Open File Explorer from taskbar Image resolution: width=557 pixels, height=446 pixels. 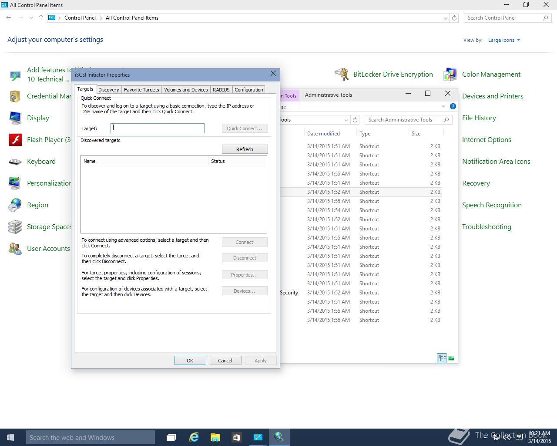click(x=215, y=437)
